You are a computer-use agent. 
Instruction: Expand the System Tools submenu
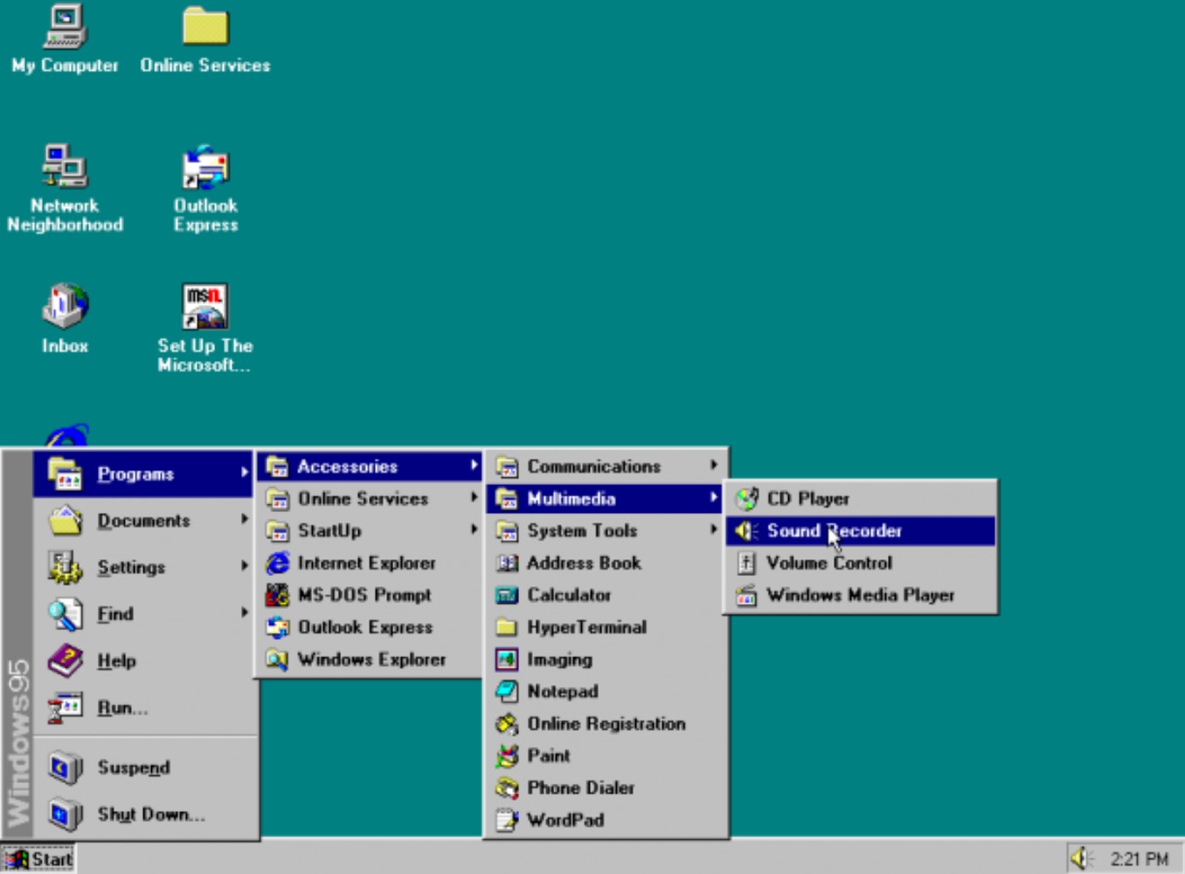[581, 531]
